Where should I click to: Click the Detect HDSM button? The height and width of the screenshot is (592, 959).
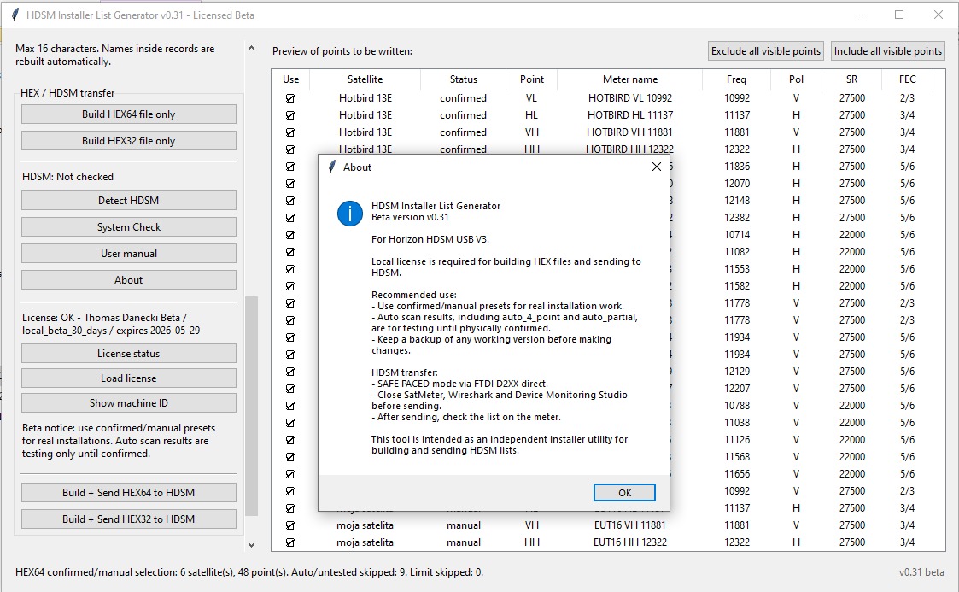128,201
